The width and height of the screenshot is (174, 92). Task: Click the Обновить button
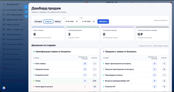point(103,22)
